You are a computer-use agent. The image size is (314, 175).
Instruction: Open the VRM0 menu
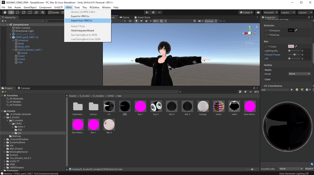69,7
